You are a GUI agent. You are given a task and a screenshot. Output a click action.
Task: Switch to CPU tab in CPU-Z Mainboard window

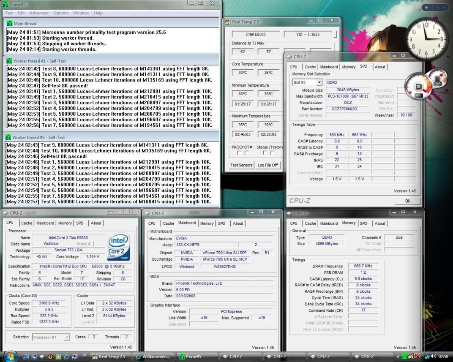[152, 223]
